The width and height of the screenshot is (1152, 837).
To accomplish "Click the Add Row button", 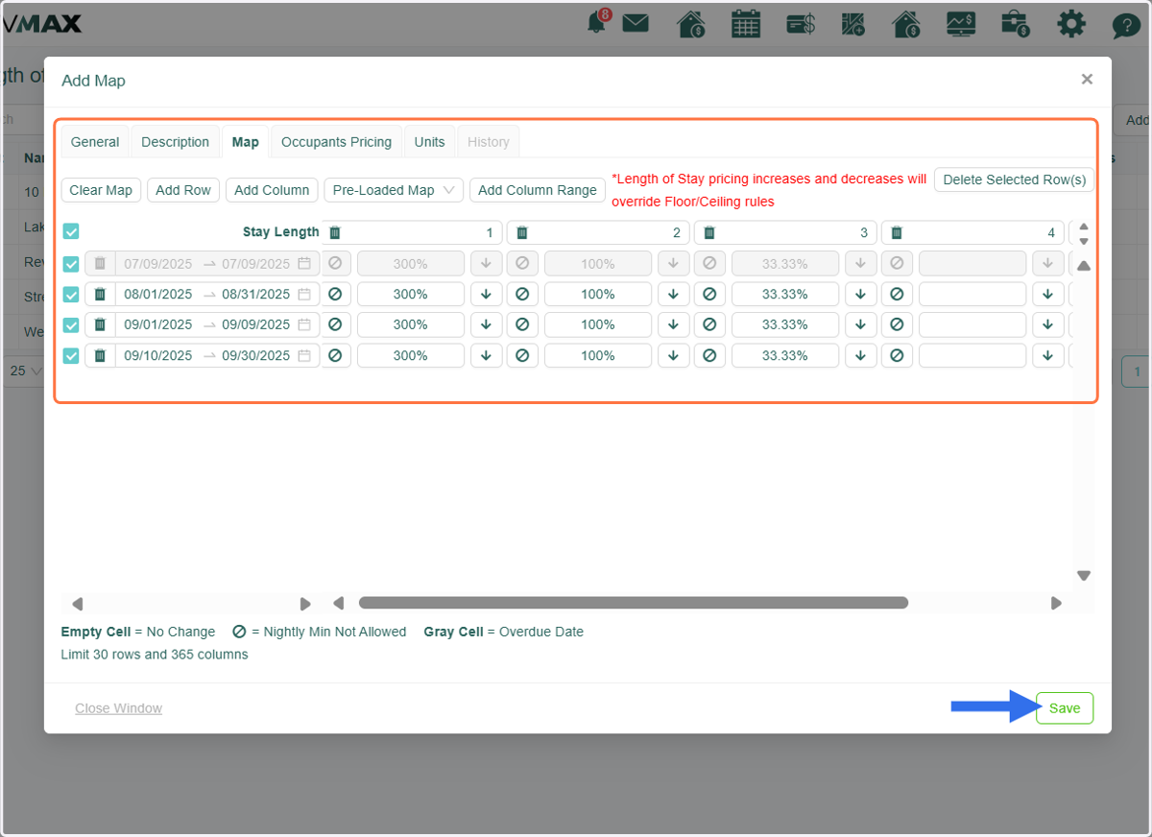I will pos(182,190).
